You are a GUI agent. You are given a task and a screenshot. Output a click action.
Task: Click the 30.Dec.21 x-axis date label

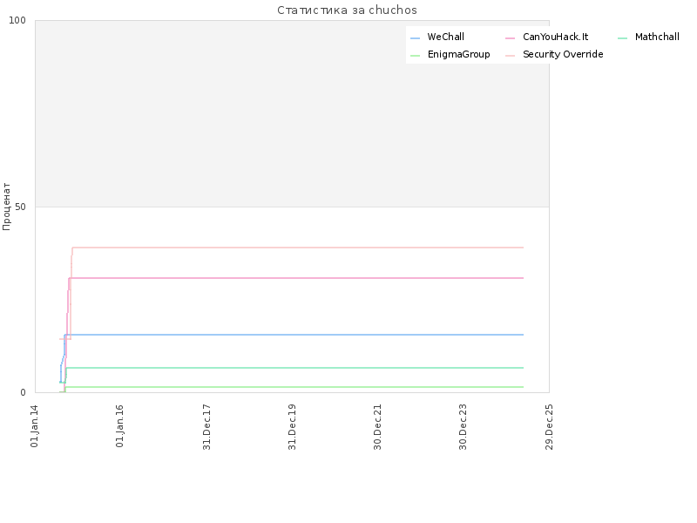tap(378, 427)
